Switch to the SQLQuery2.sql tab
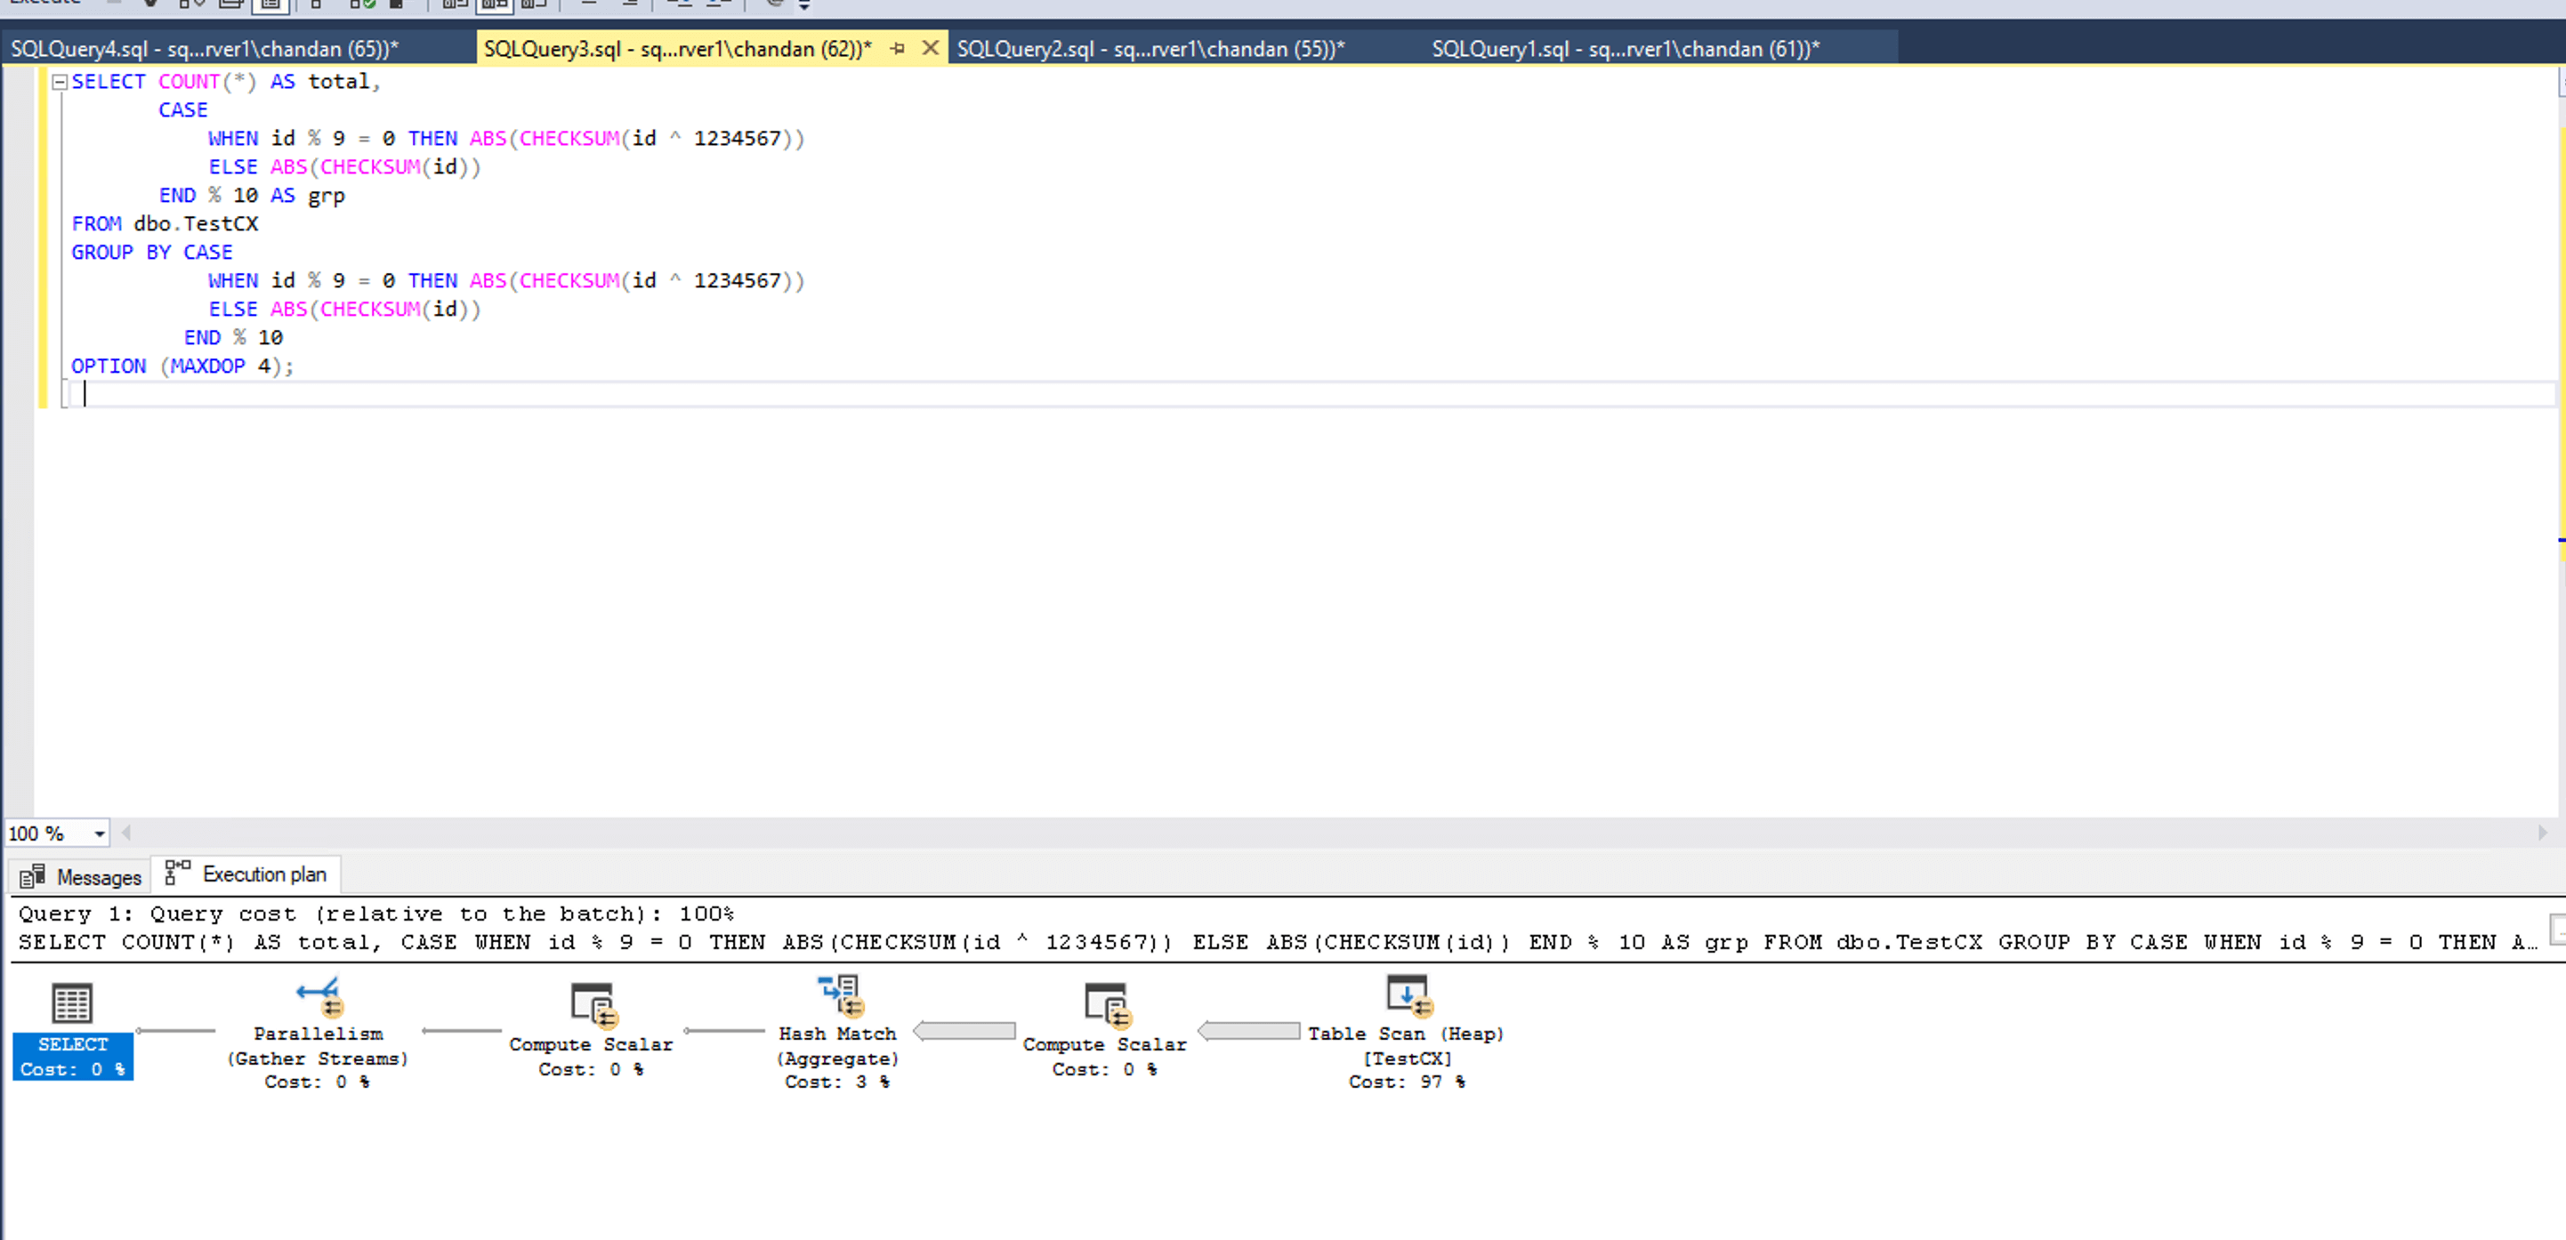The height and width of the screenshot is (1240, 2566). point(1150,49)
